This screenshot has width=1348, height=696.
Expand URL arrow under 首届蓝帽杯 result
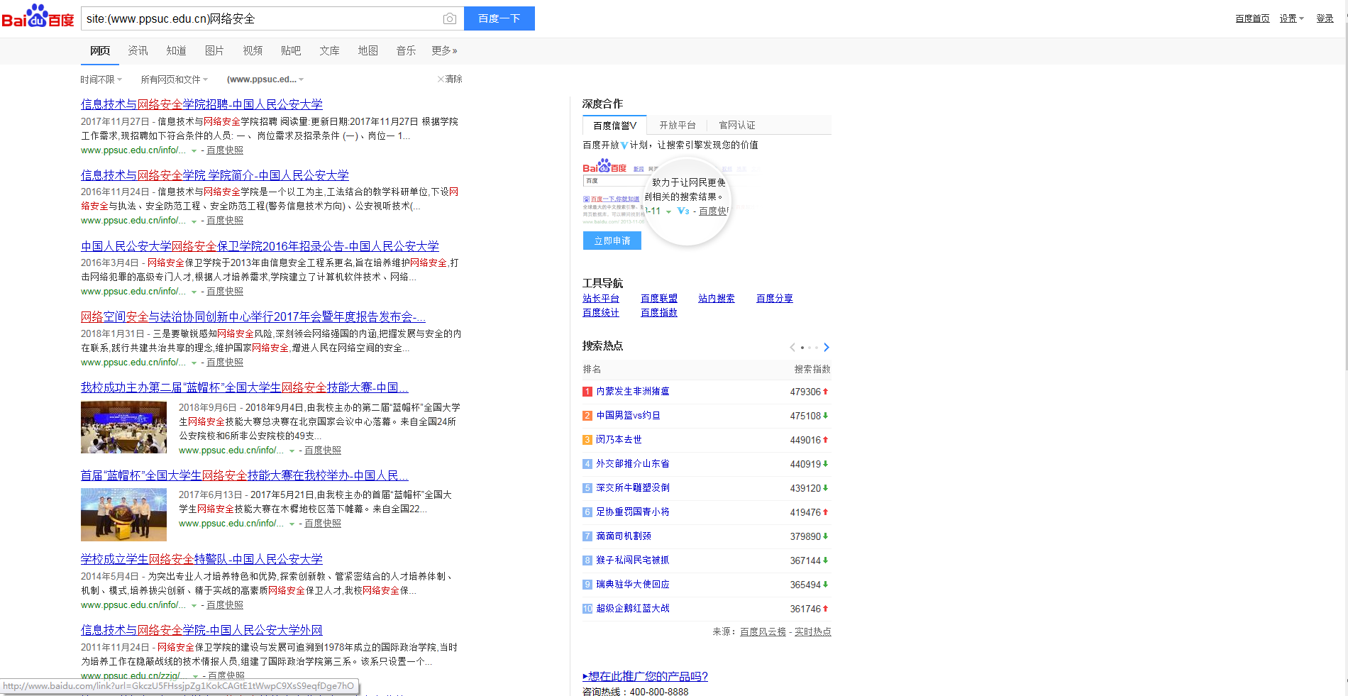pos(292,524)
